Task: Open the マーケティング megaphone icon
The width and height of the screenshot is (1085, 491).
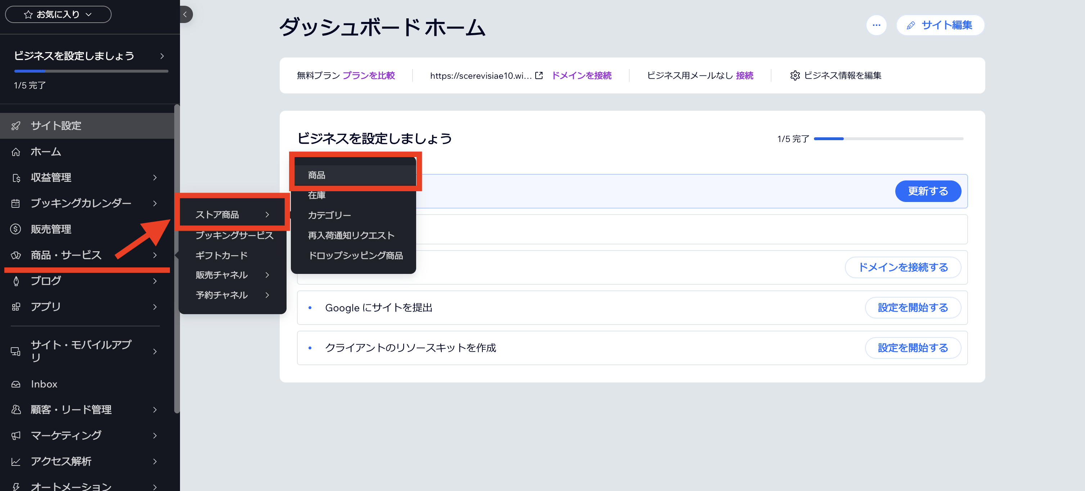Action: (x=16, y=435)
